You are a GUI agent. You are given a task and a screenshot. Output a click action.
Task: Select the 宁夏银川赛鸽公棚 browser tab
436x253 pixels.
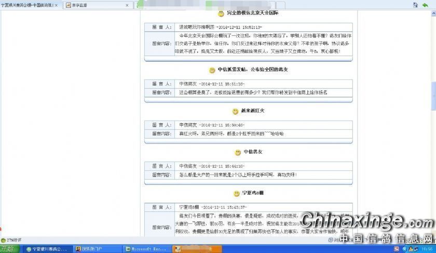(27, 5)
